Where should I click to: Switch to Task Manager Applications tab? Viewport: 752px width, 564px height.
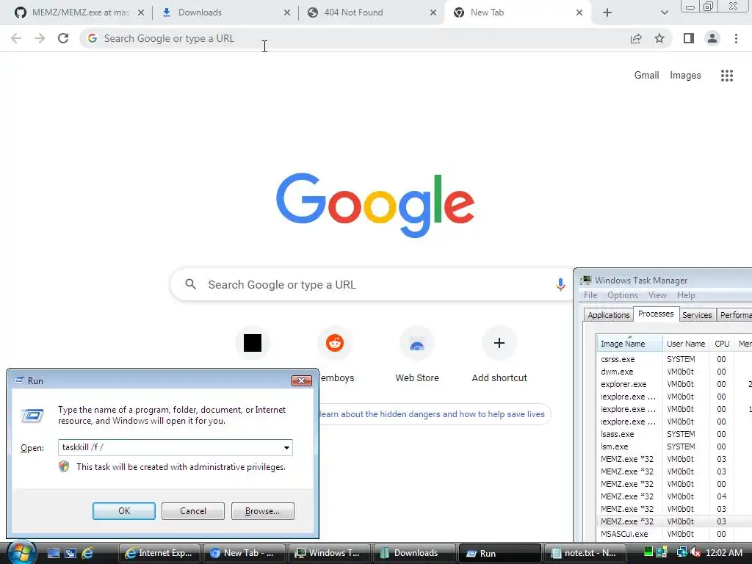coord(609,314)
